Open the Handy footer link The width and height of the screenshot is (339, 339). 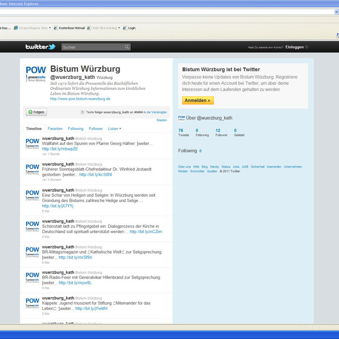pyautogui.click(x=215, y=167)
